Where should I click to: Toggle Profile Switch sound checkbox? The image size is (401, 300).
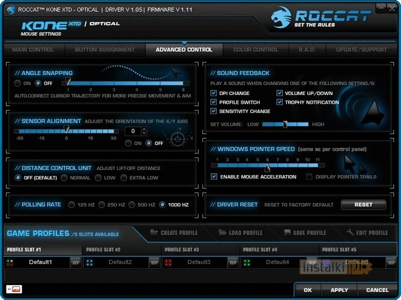click(214, 102)
